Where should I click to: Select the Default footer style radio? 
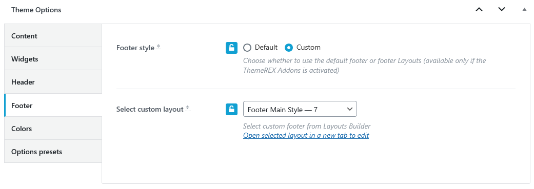coord(247,48)
